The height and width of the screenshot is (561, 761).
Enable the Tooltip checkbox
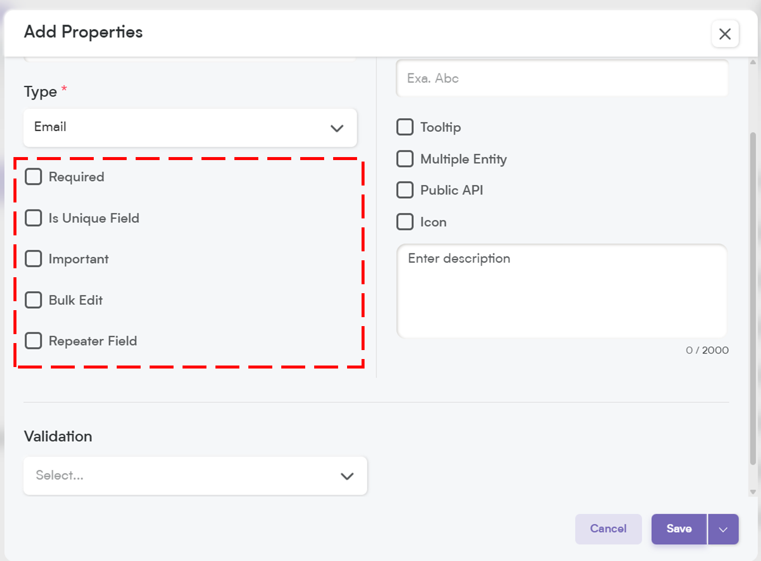(405, 127)
